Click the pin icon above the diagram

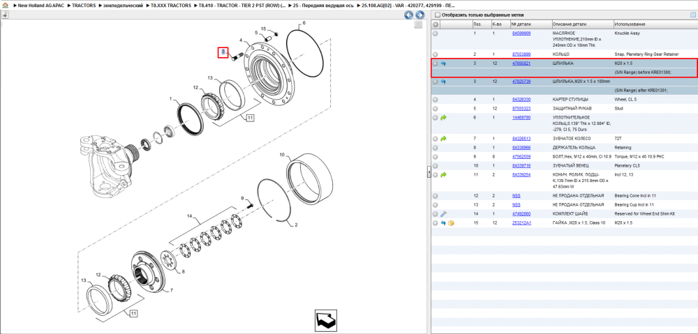pyautogui.click(x=5, y=15)
